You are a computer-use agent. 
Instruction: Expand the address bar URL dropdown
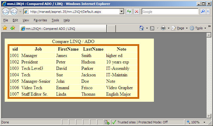(x=122, y=11)
